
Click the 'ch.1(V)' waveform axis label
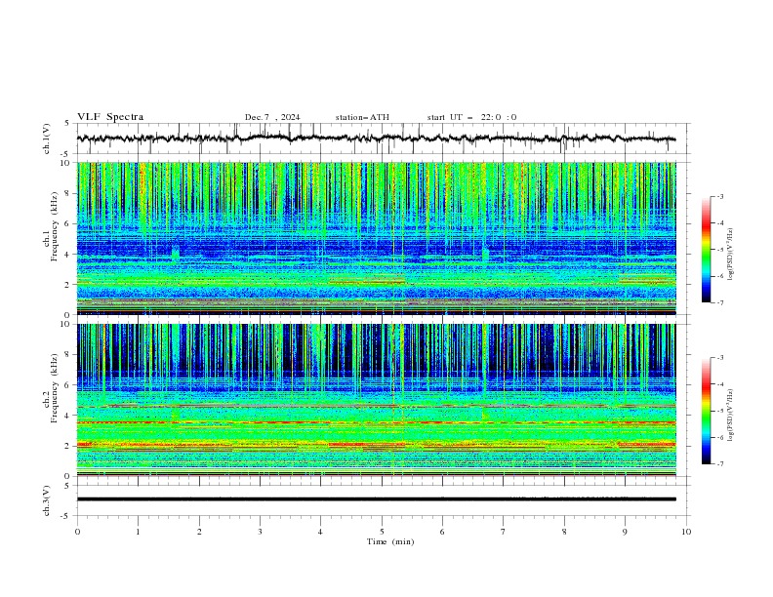[47, 139]
